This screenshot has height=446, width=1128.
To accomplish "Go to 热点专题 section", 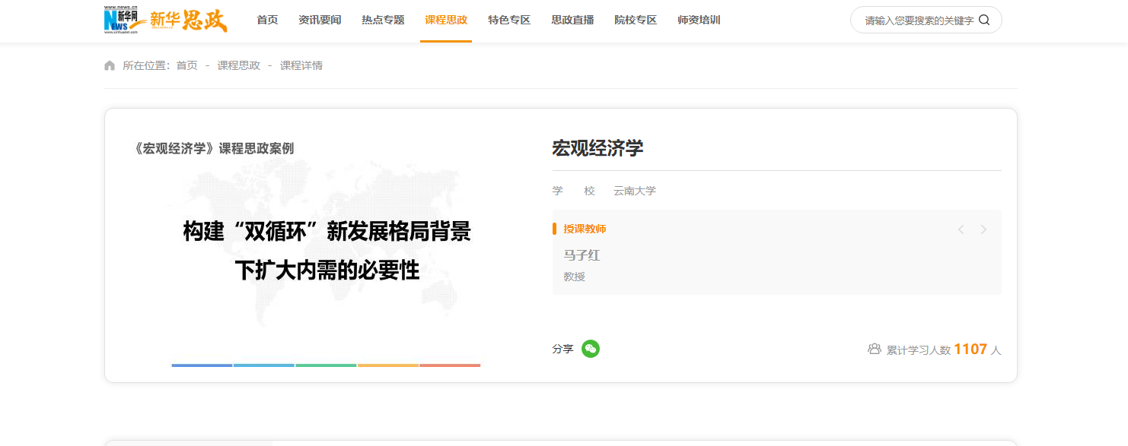I will pyautogui.click(x=383, y=21).
